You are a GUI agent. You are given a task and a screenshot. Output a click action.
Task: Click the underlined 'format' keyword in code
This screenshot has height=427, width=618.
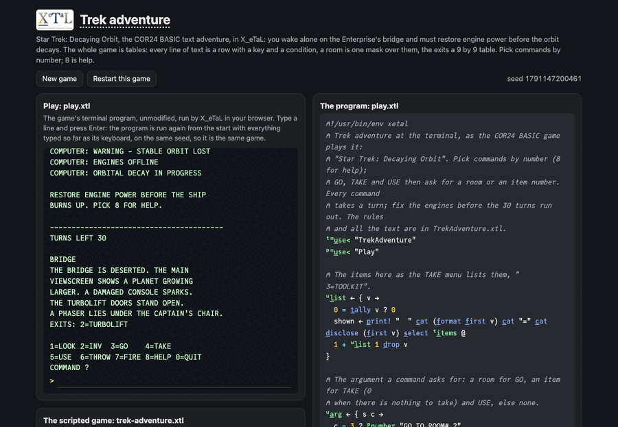(448, 321)
